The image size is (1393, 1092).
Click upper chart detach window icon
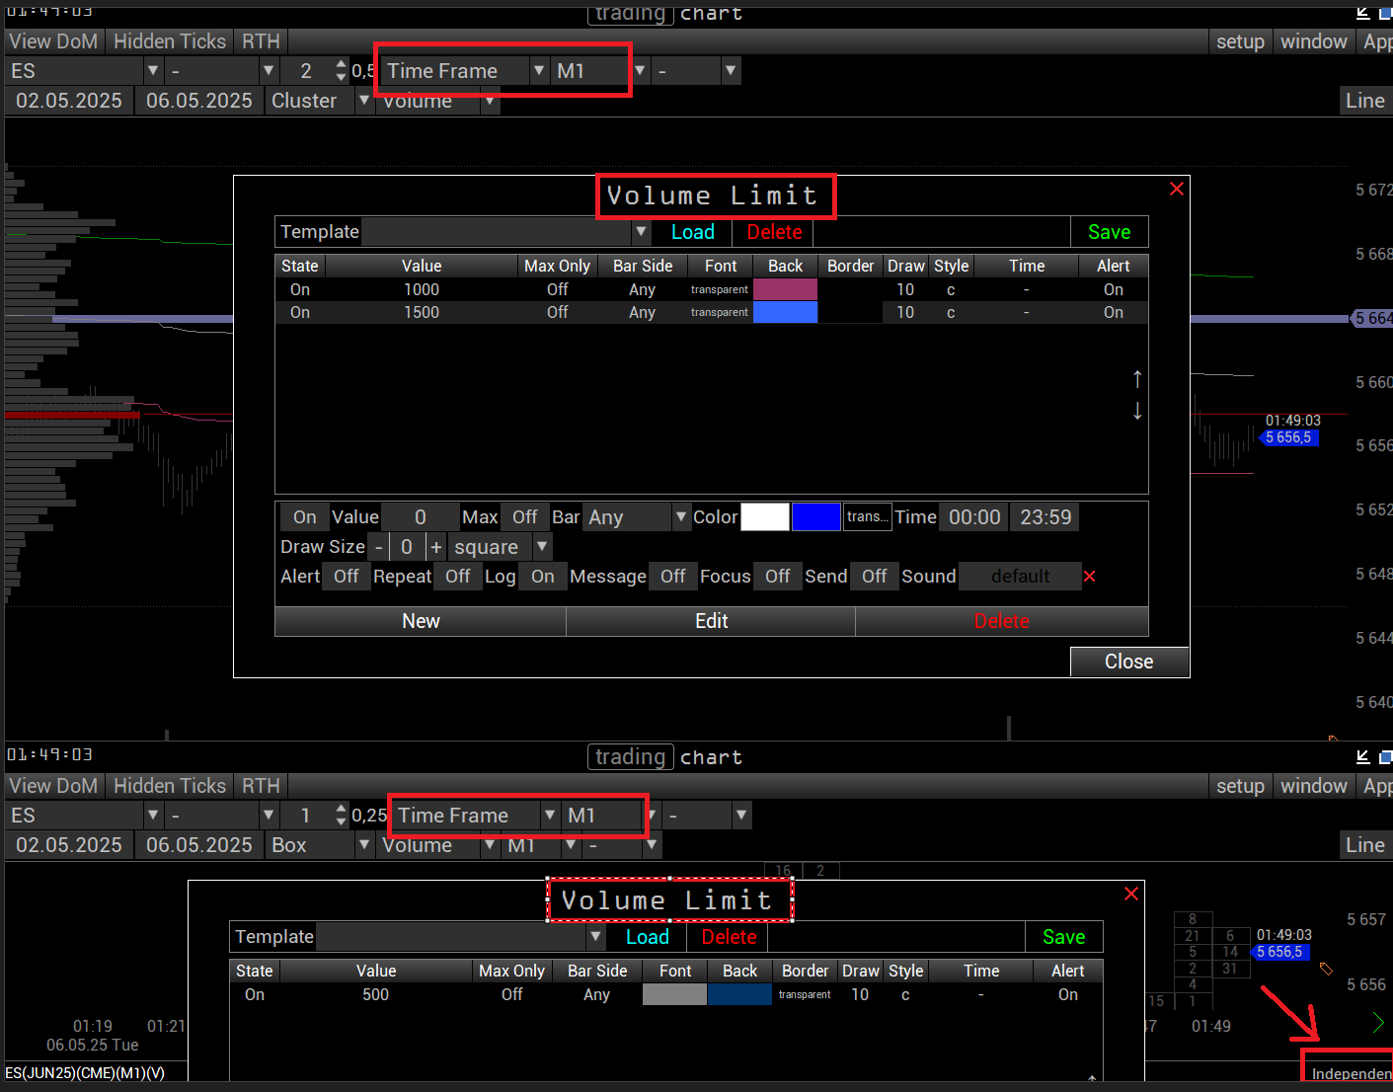coord(1362,13)
